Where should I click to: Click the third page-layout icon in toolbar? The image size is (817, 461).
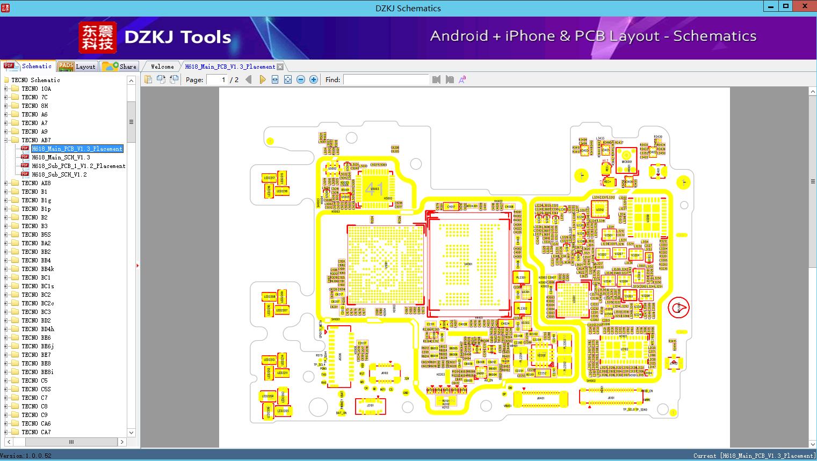pos(174,79)
